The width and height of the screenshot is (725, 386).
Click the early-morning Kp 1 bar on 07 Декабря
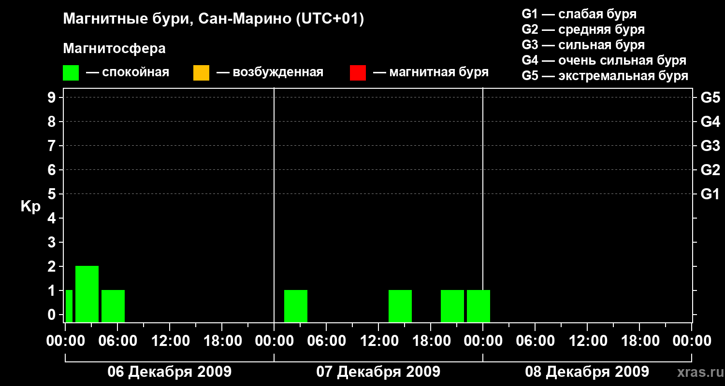(x=296, y=306)
